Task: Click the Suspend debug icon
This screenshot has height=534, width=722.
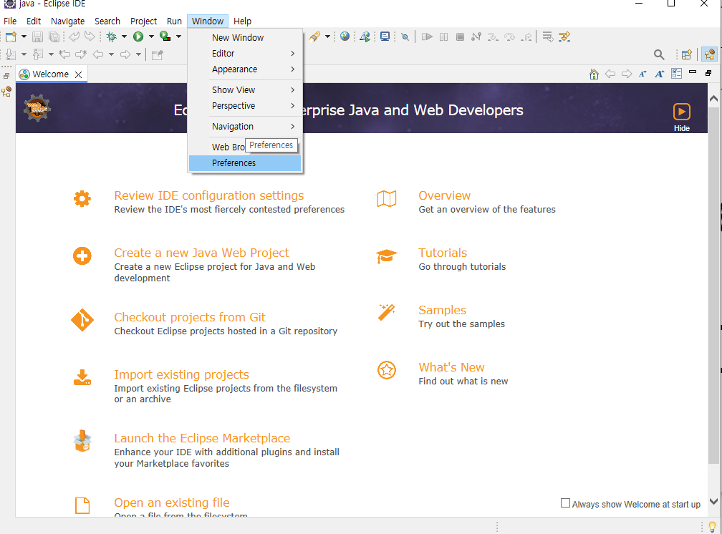Action: [x=443, y=37]
